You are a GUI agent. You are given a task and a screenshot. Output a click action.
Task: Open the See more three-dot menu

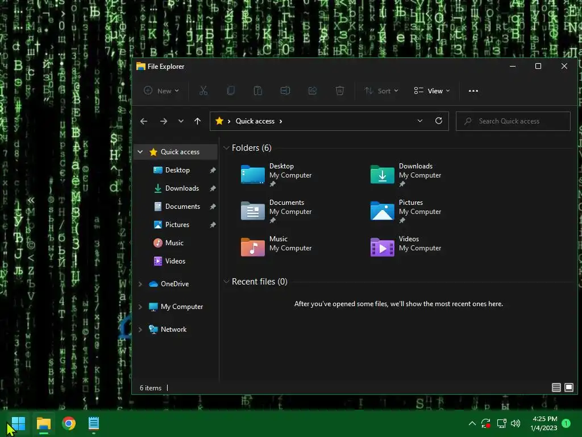pyautogui.click(x=473, y=90)
